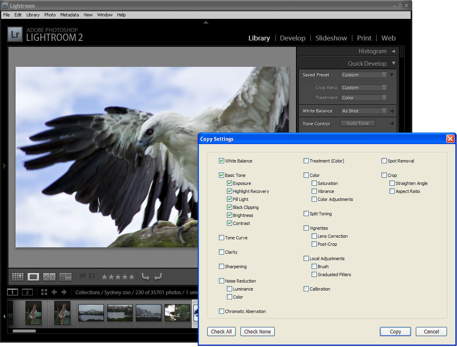The height and width of the screenshot is (347, 457).
Task: Enable the Tone Curve checkbox
Action: pos(221,237)
